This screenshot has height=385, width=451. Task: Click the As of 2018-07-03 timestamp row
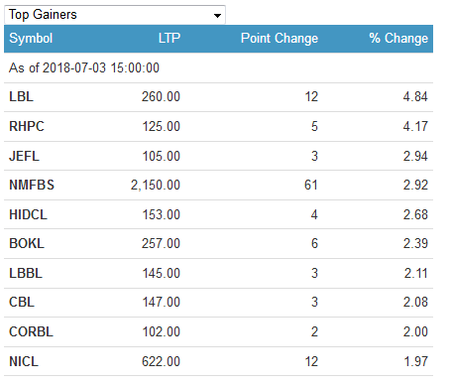tap(218, 67)
